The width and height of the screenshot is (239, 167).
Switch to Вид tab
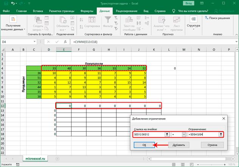(146, 11)
